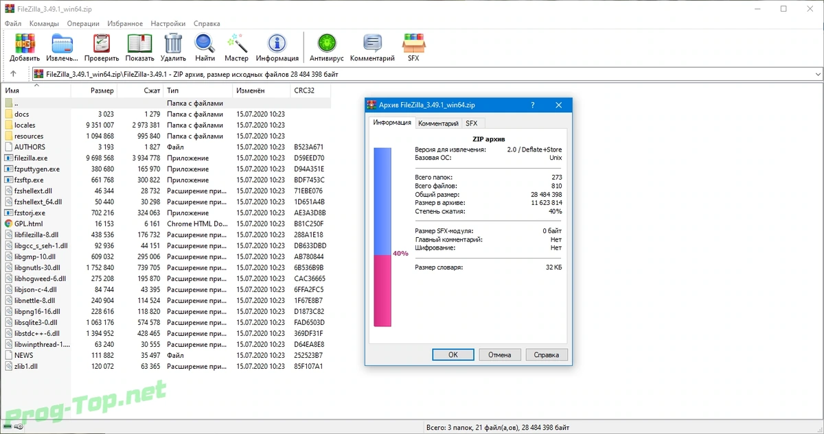Image resolution: width=824 pixels, height=434 pixels.
Task: Confirm with the OK button
Action: click(x=453, y=355)
